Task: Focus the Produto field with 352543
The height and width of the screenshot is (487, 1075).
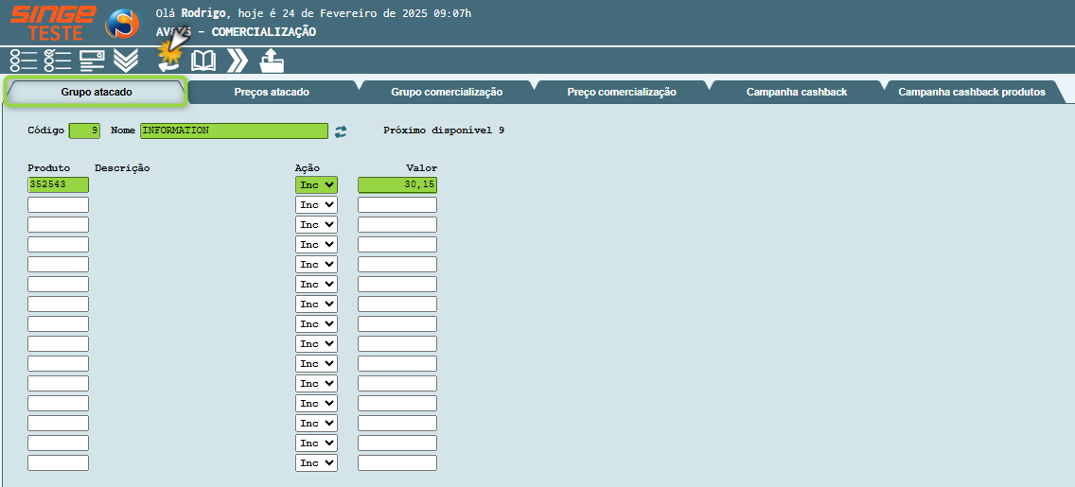Action: [58, 185]
